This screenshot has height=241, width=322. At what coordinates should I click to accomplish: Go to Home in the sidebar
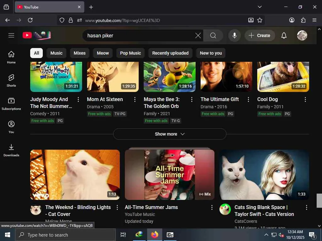(11, 57)
